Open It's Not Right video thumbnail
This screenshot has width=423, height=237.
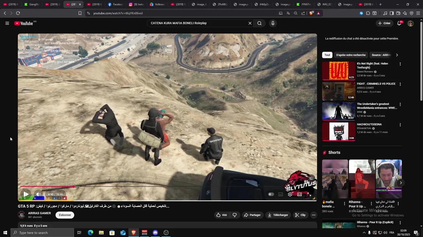tap(339, 71)
